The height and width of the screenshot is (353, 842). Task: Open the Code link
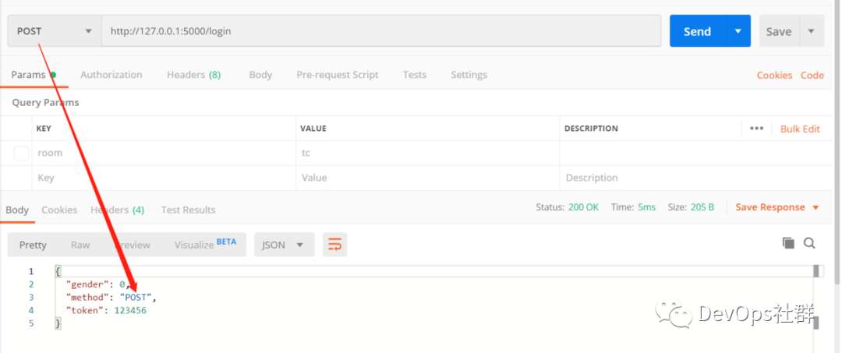point(812,75)
